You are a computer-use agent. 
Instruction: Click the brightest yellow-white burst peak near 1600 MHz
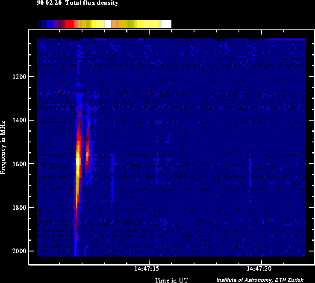(x=78, y=161)
